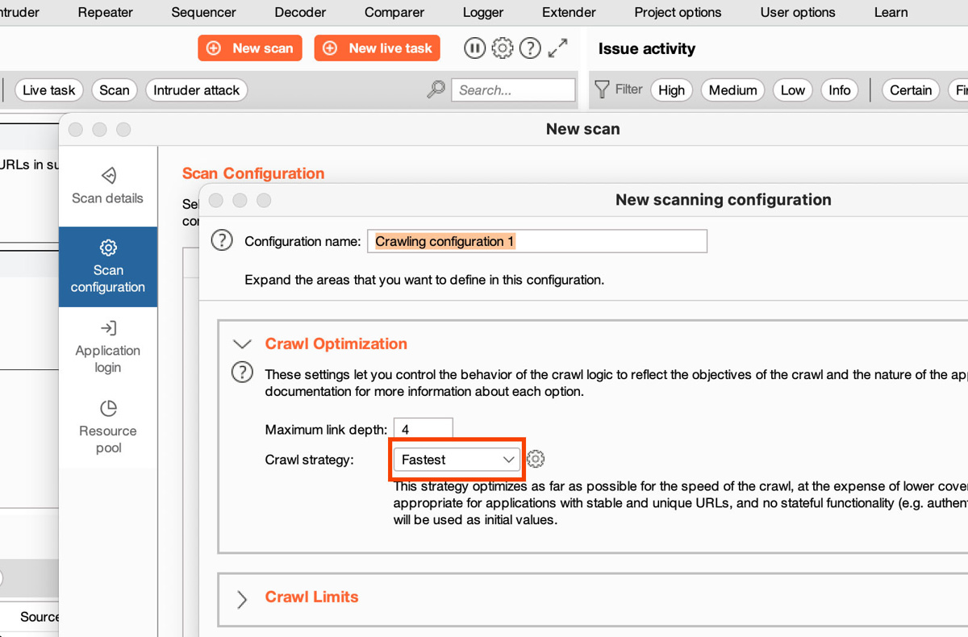Switch to the Extender tab
This screenshot has height=637, width=968.
[x=569, y=12]
